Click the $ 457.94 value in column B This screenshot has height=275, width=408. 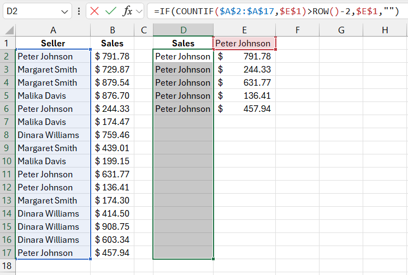tap(113, 253)
